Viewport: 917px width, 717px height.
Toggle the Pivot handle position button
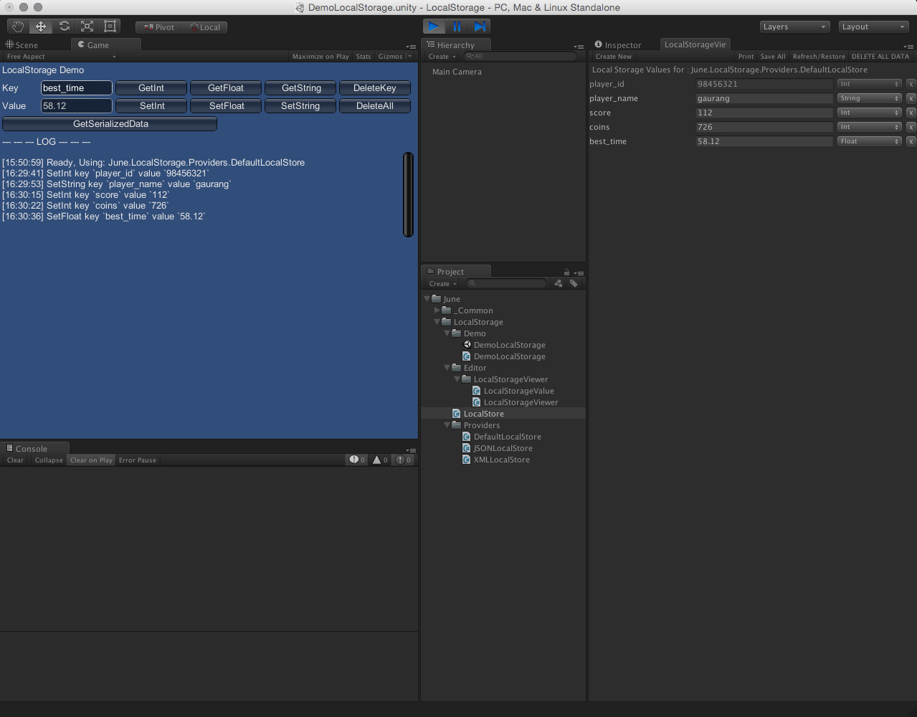[x=158, y=27]
